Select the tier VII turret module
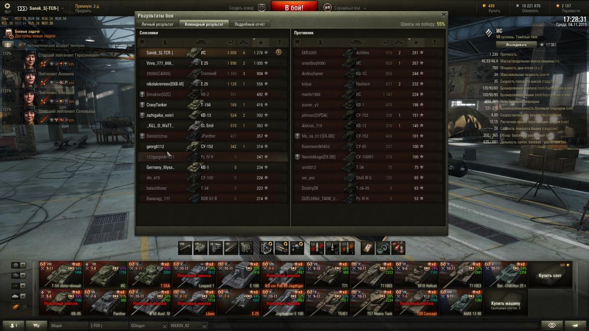The image size is (589, 331). pyautogui.click(x=200, y=248)
